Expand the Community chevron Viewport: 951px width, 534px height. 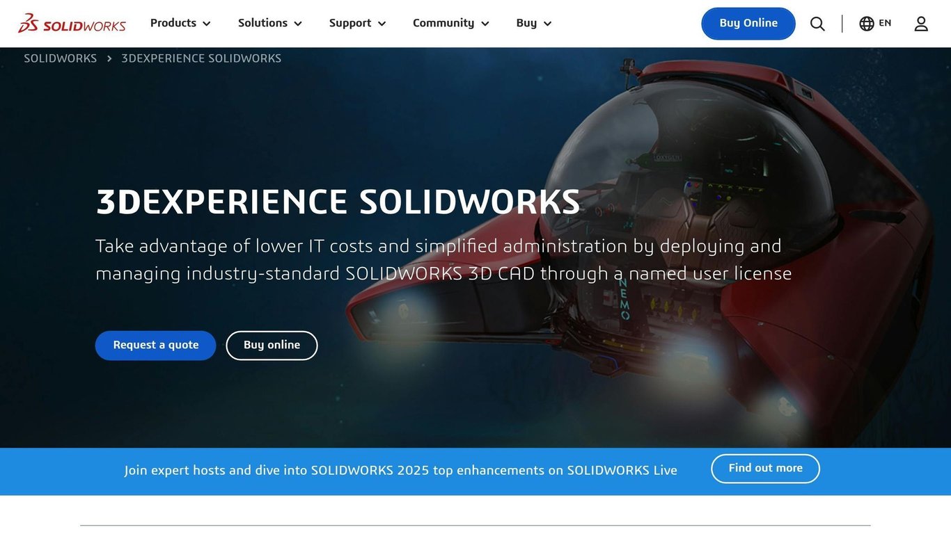pyautogui.click(x=485, y=24)
